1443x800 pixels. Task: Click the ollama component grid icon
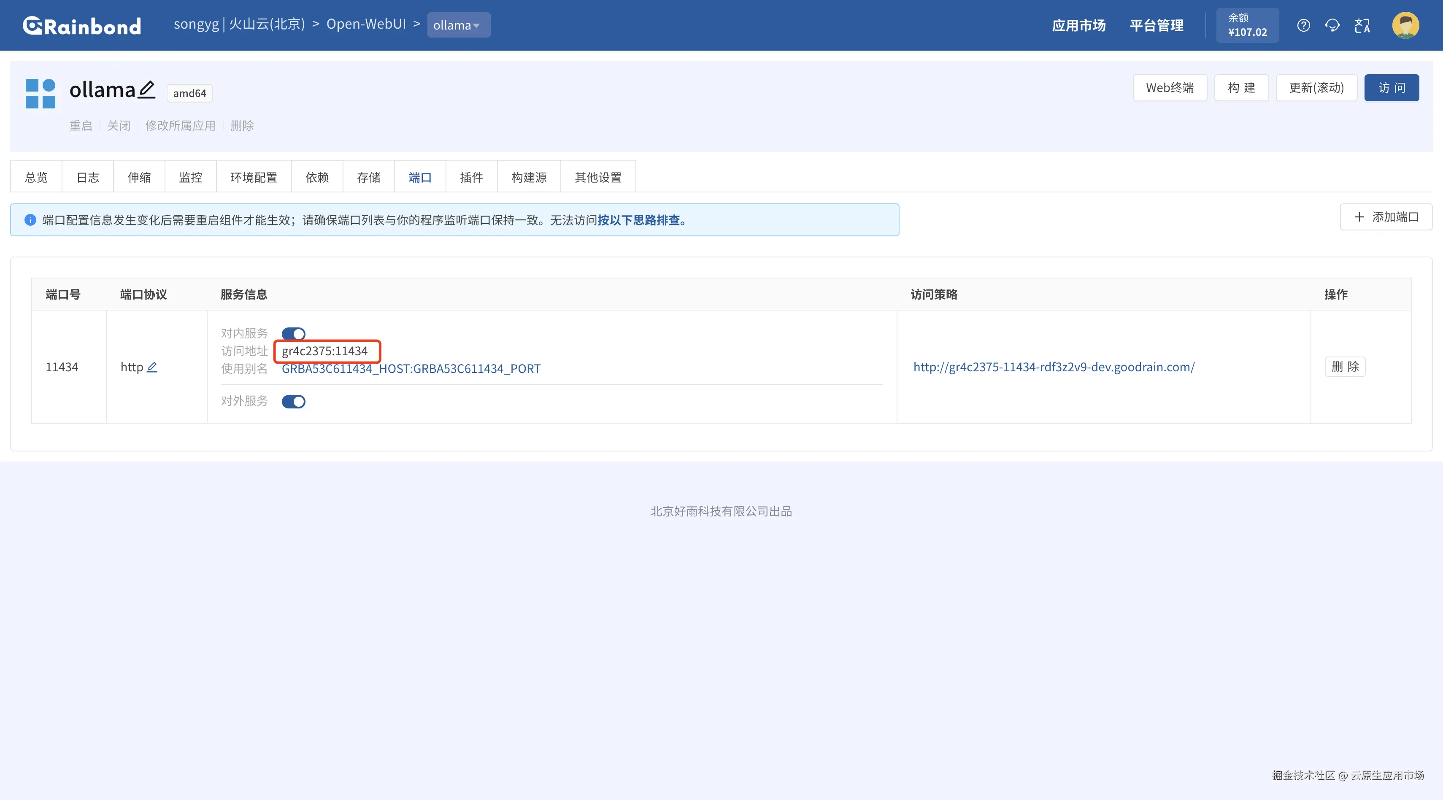point(41,93)
